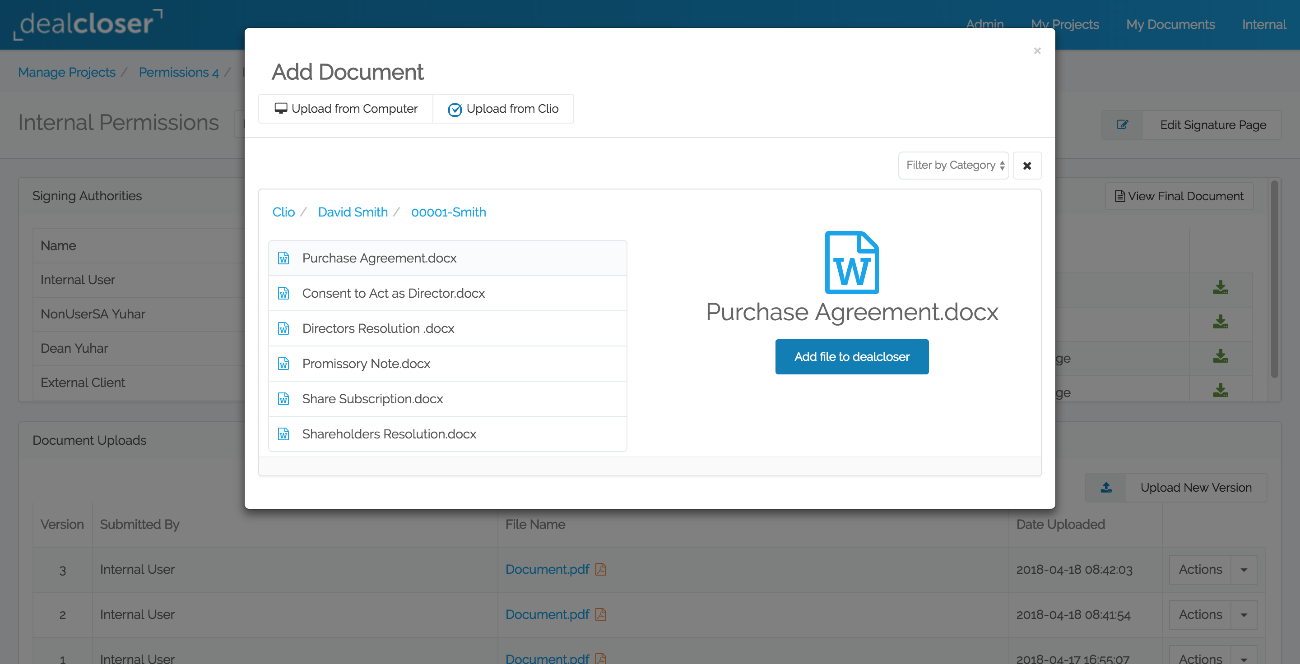The width and height of the screenshot is (1300, 664).
Task: Select Internal User signing authority row
Action: pyautogui.click(x=139, y=280)
